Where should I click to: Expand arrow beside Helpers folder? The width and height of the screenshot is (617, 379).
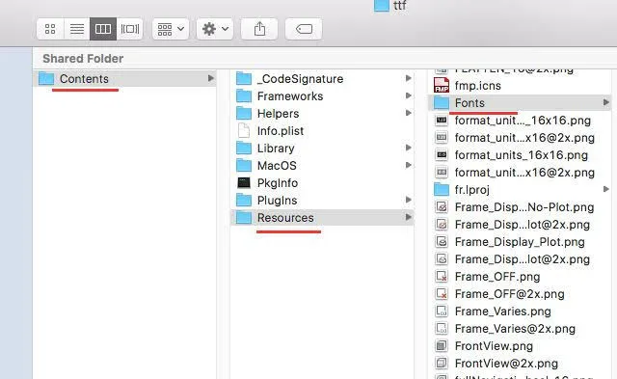(x=409, y=113)
